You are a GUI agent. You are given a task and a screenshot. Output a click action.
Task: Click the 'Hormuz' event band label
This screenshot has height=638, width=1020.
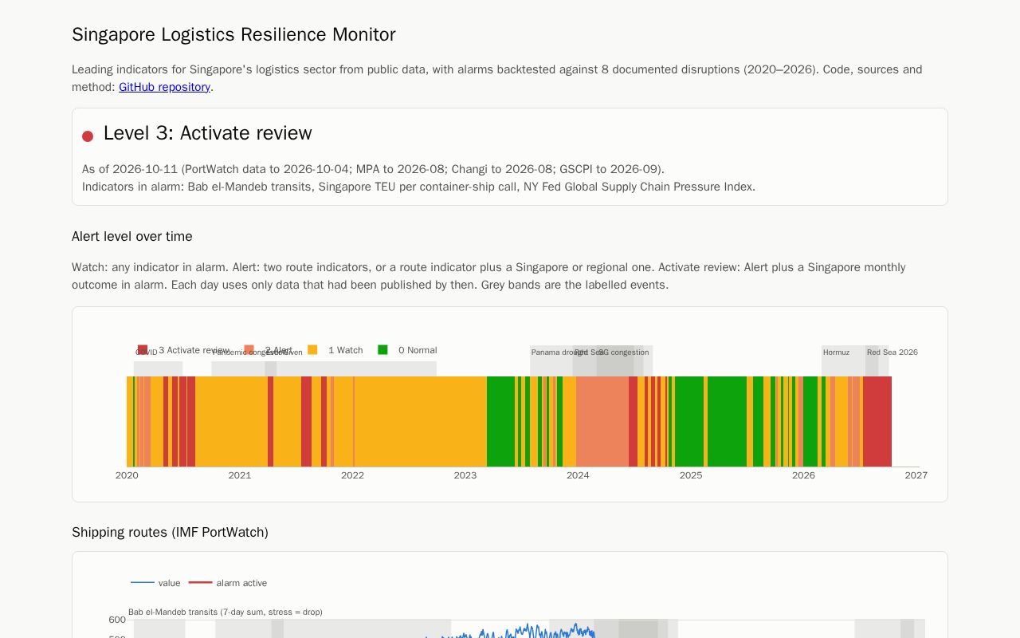tap(836, 352)
